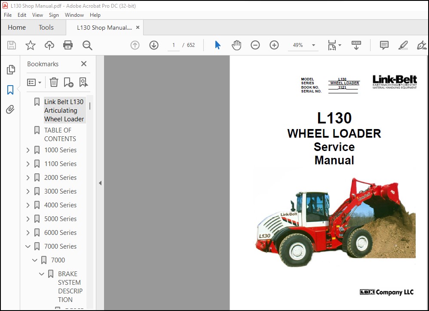Select the Hand pan tool
Image resolution: width=429 pixels, height=311 pixels.
pos(236,45)
